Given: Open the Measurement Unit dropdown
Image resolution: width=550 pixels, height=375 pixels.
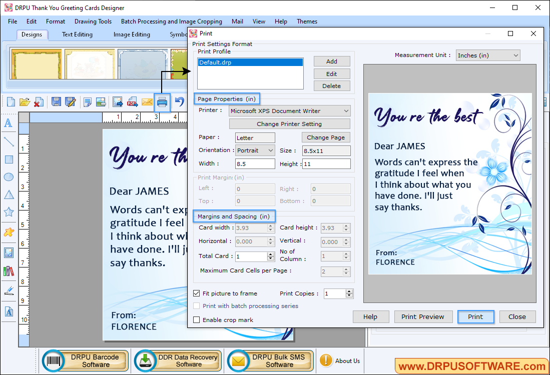Looking at the screenshot, I should (487, 55).
